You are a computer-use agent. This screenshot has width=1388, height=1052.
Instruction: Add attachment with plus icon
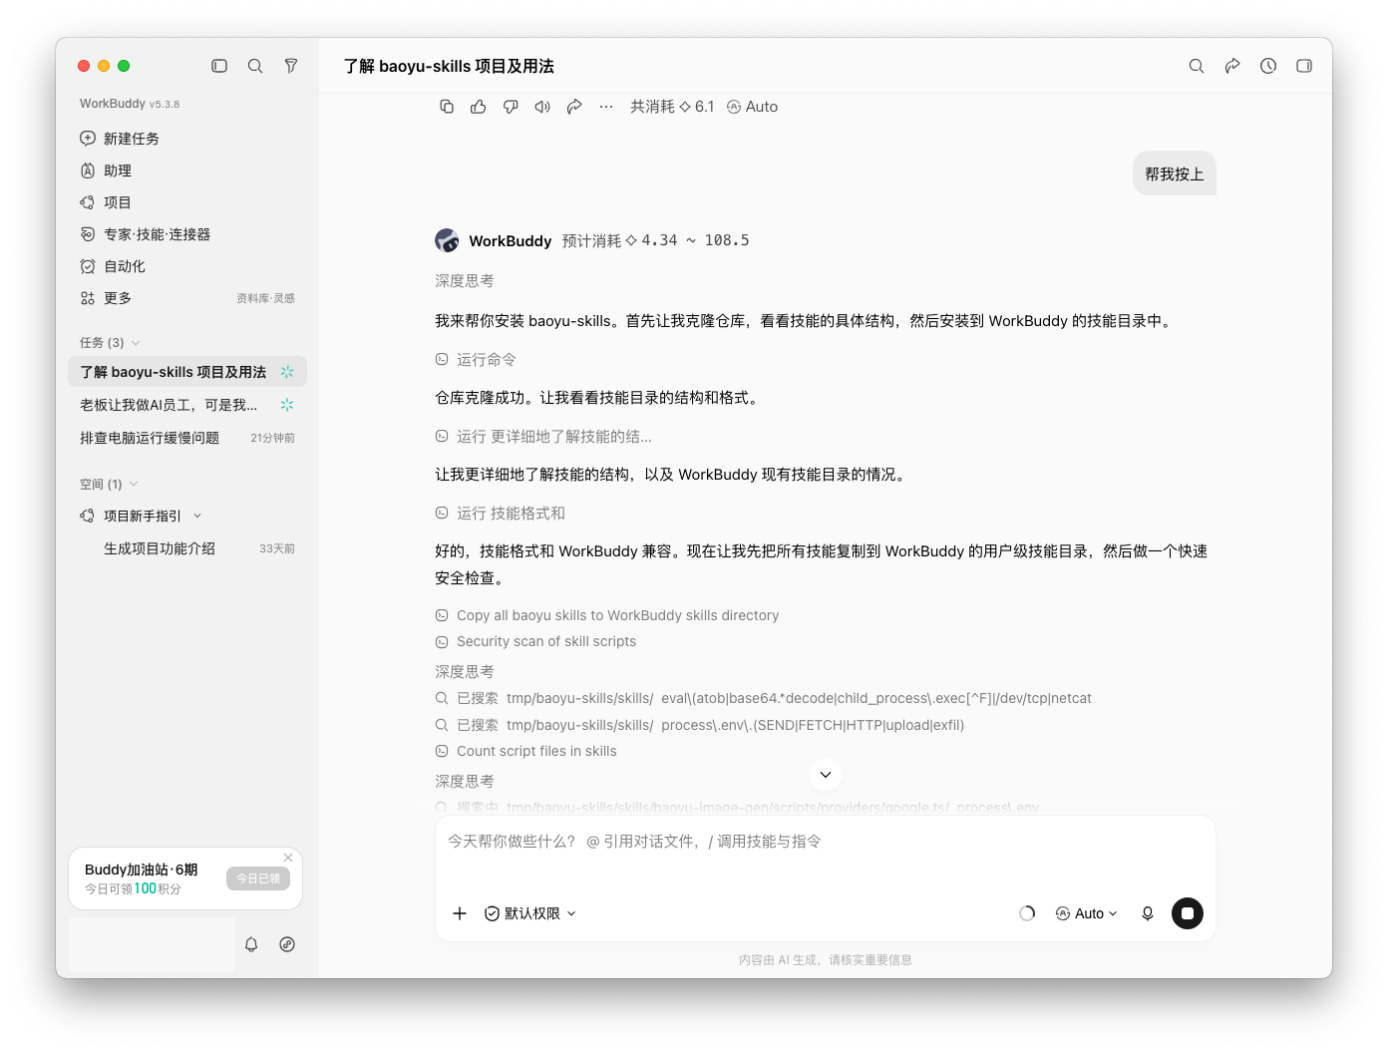[460, 913]
